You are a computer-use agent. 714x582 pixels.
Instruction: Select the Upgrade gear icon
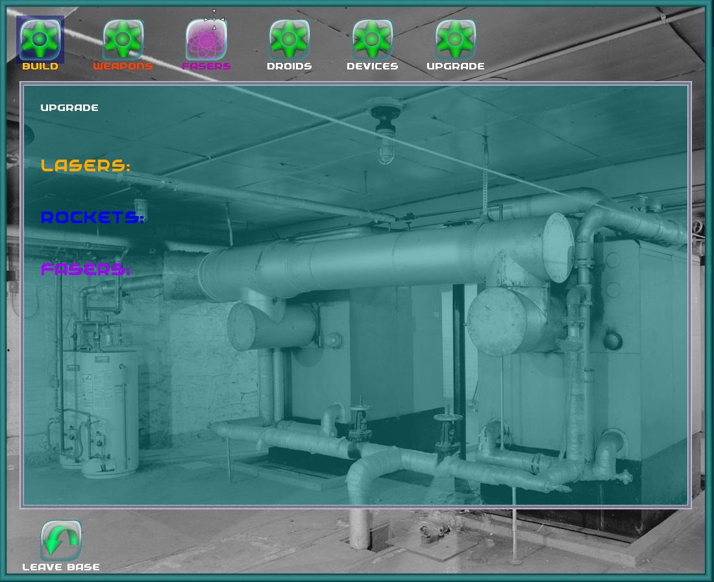pos(456,39)
